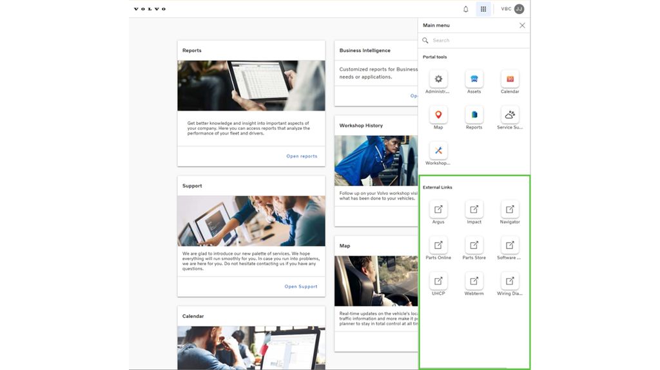The height and width of the screenshot is (370, 660).
Task: Open the Map tool in main menu
Action: click(438, 115)
